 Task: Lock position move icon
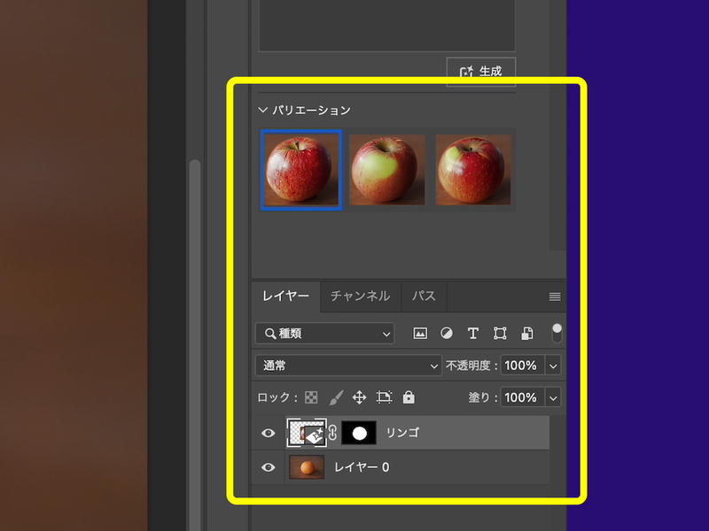point(360,397)
